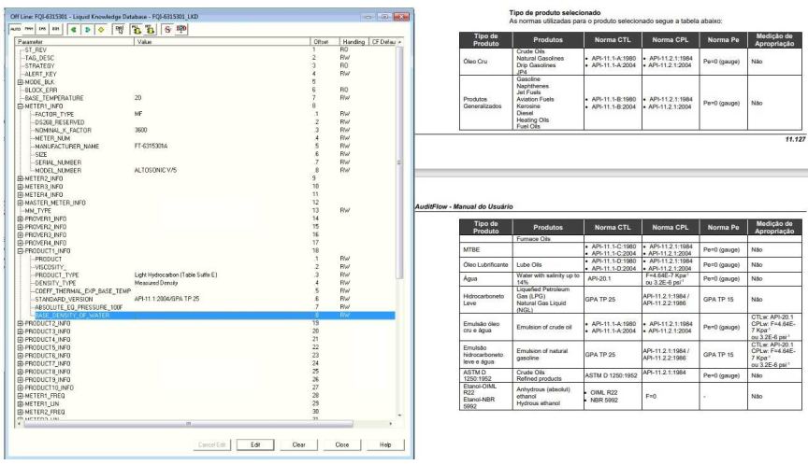
Task: Click the Edit button
Action: tap(255, 445)
